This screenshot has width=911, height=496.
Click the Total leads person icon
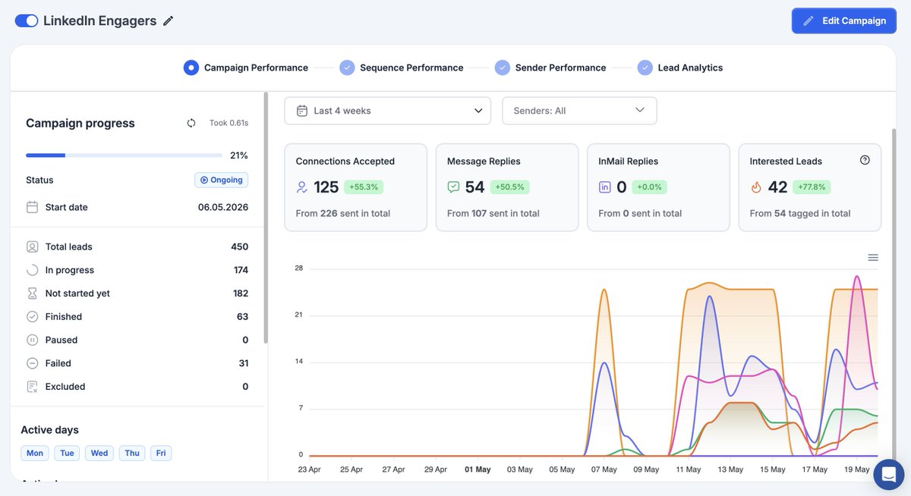tap(32, 246)
